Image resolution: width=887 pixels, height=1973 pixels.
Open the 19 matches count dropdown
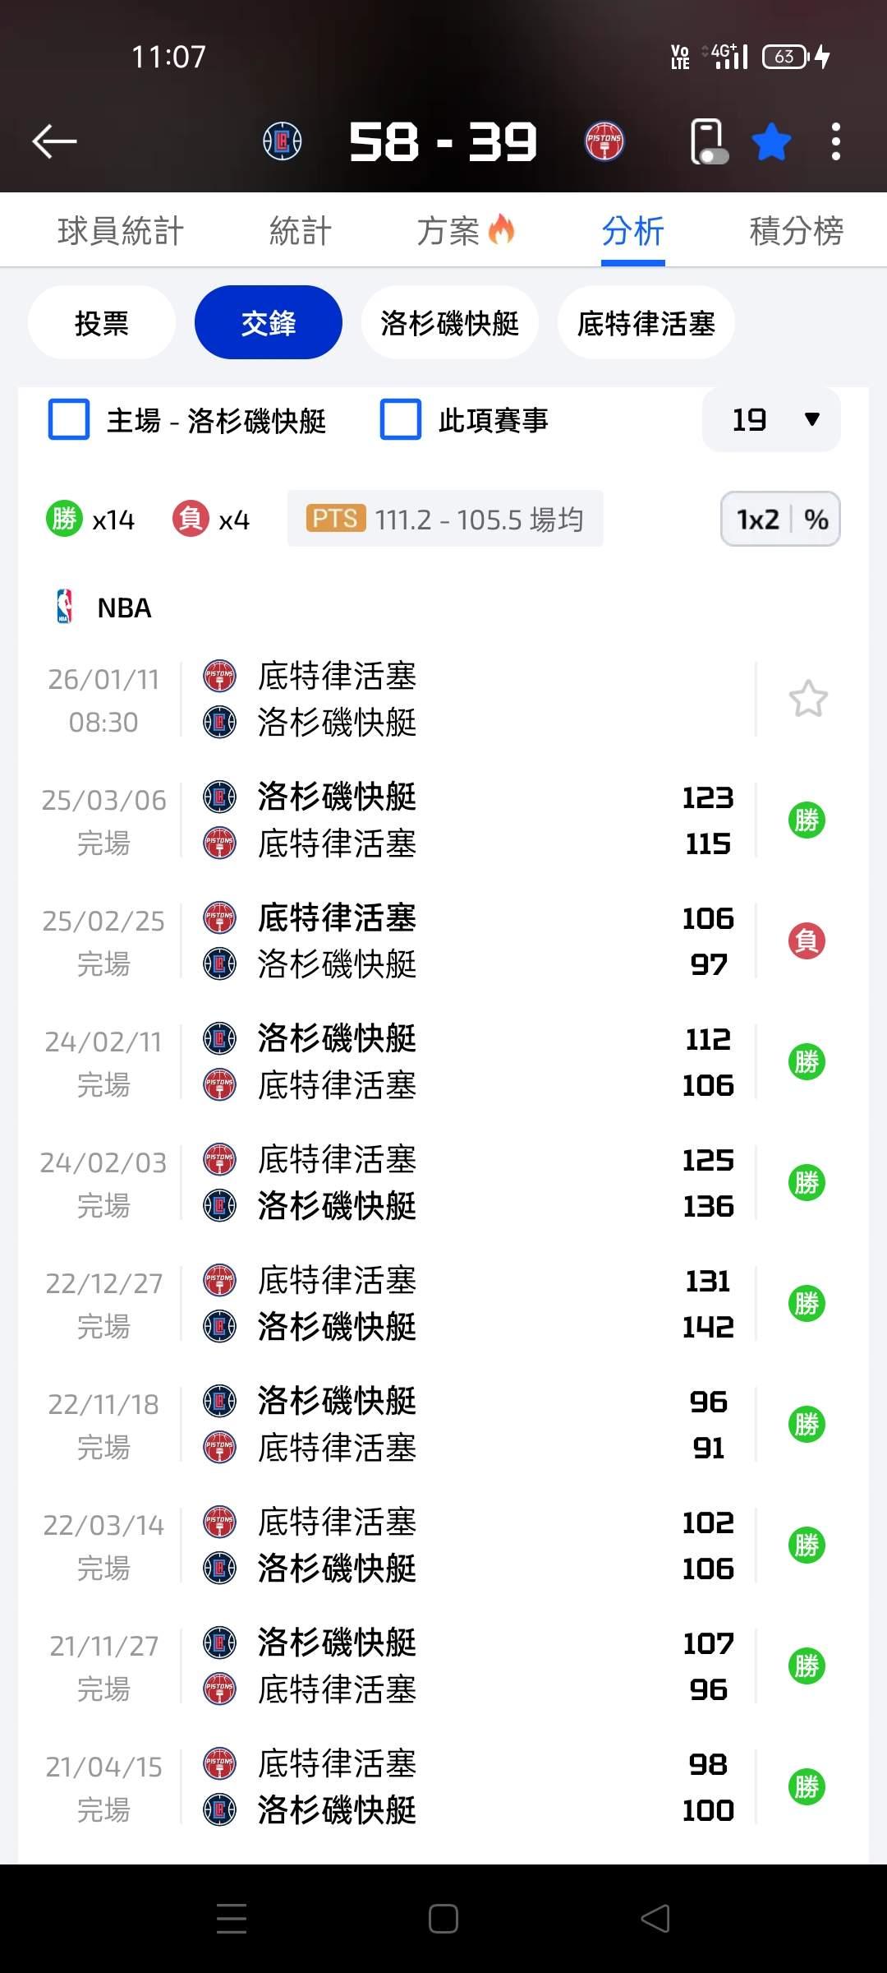tap(771, 420)
